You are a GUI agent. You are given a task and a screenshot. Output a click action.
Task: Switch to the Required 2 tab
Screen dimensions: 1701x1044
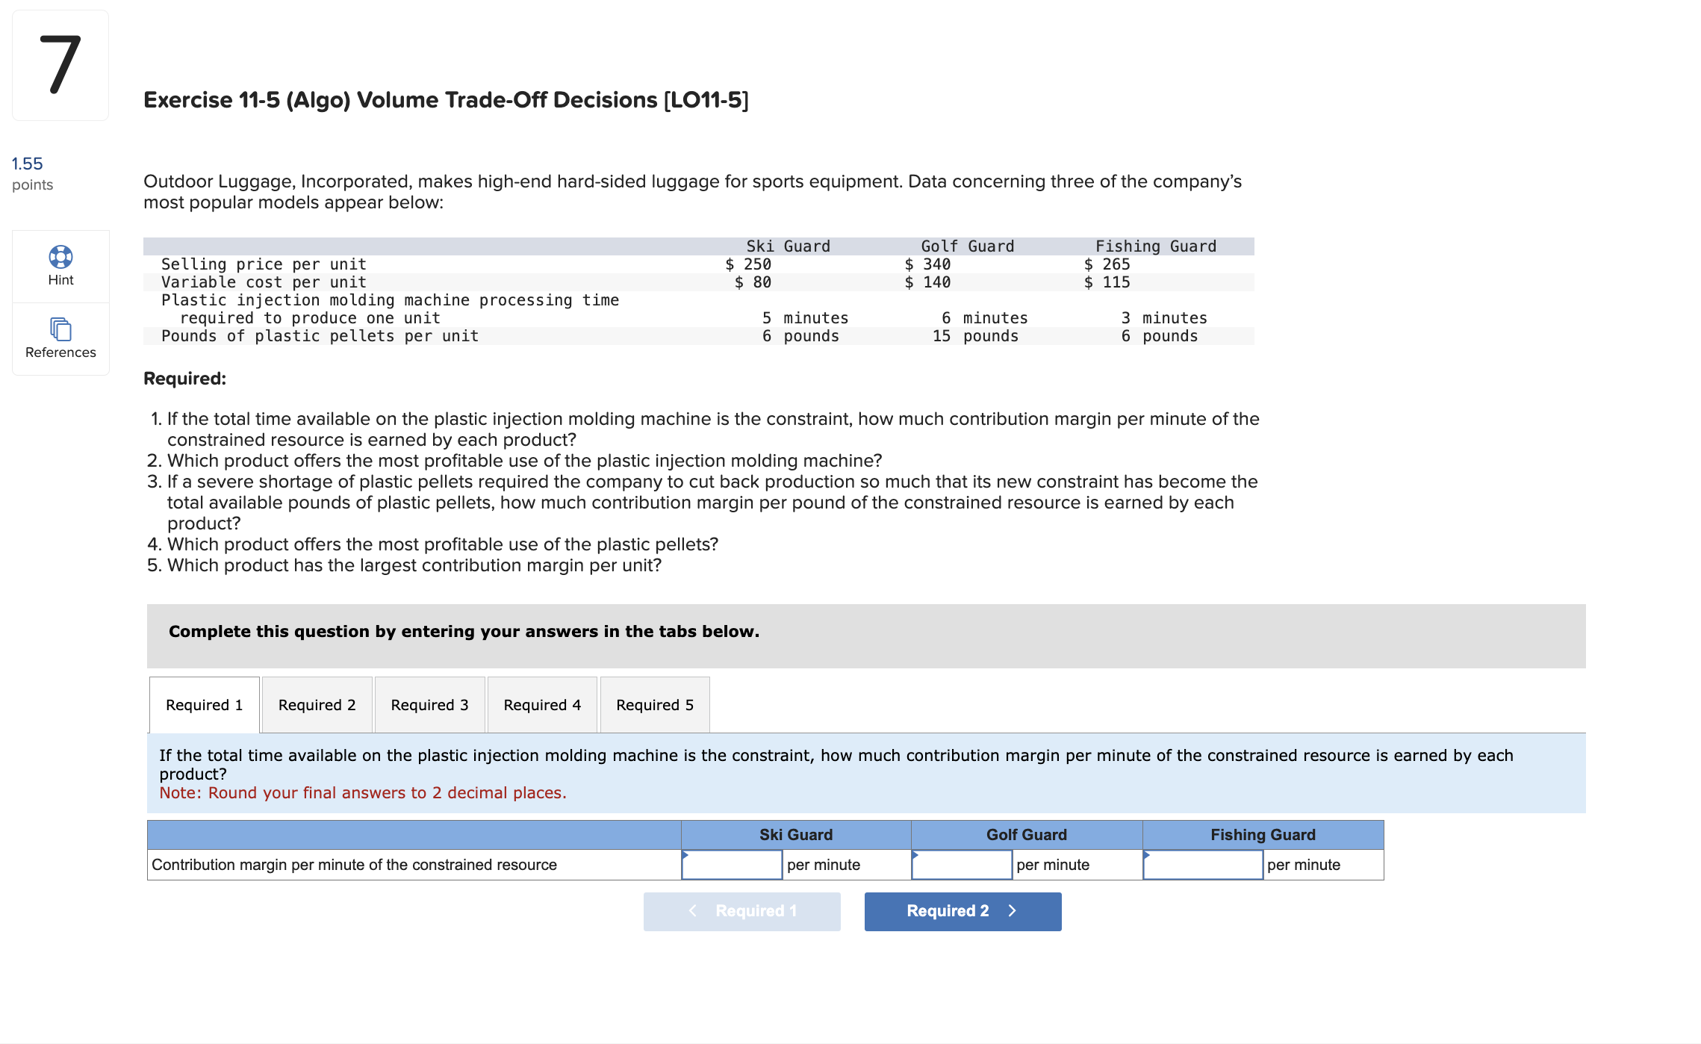[317, 705]
